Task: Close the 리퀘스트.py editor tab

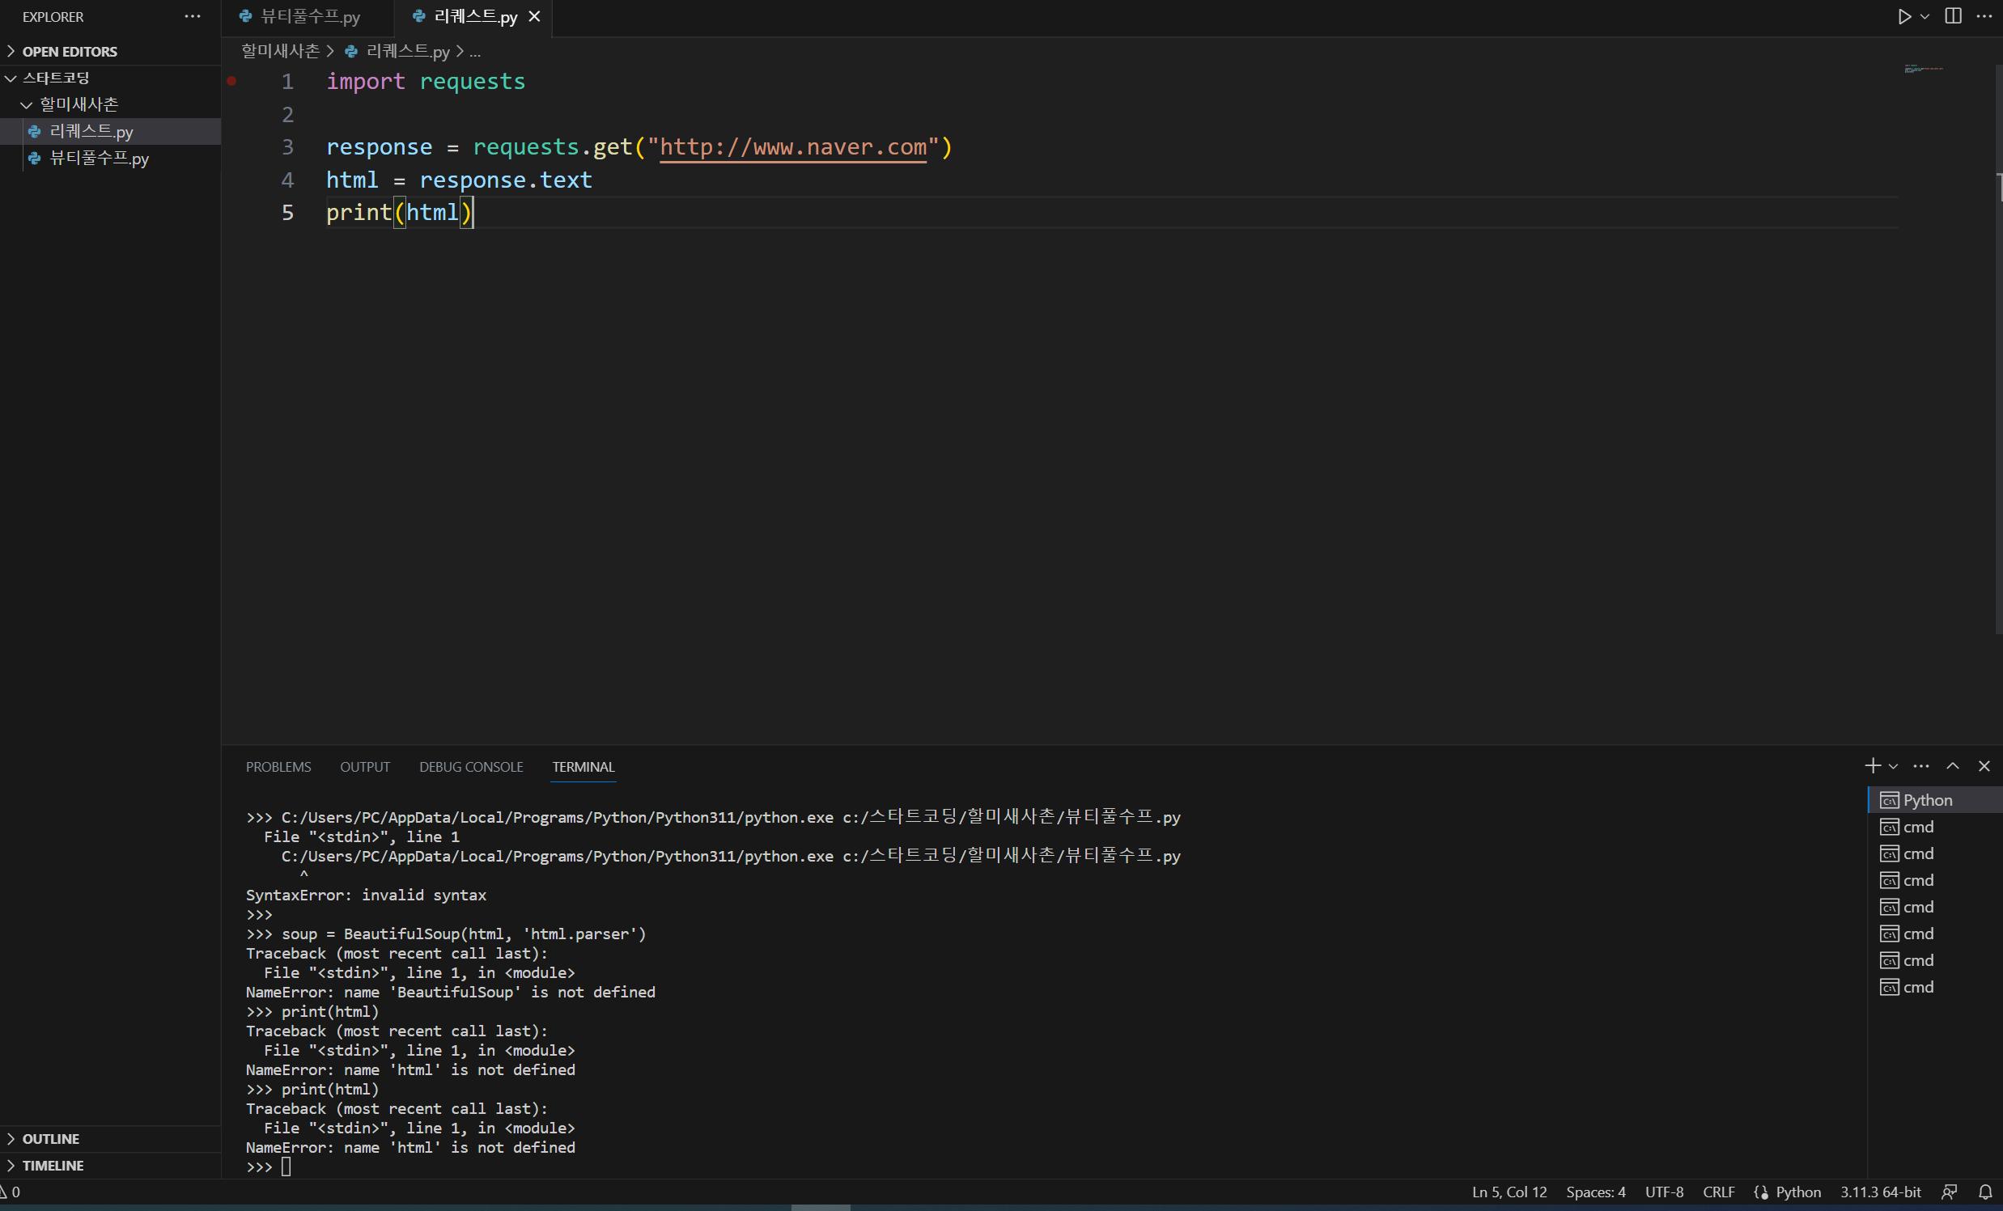Action: 534,16
